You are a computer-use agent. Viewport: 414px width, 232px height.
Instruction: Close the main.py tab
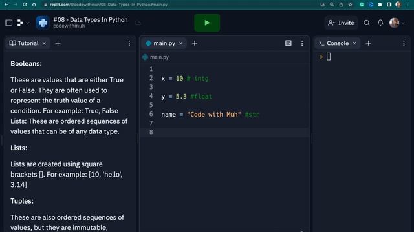pyautogui.click(x=181, y=43)
